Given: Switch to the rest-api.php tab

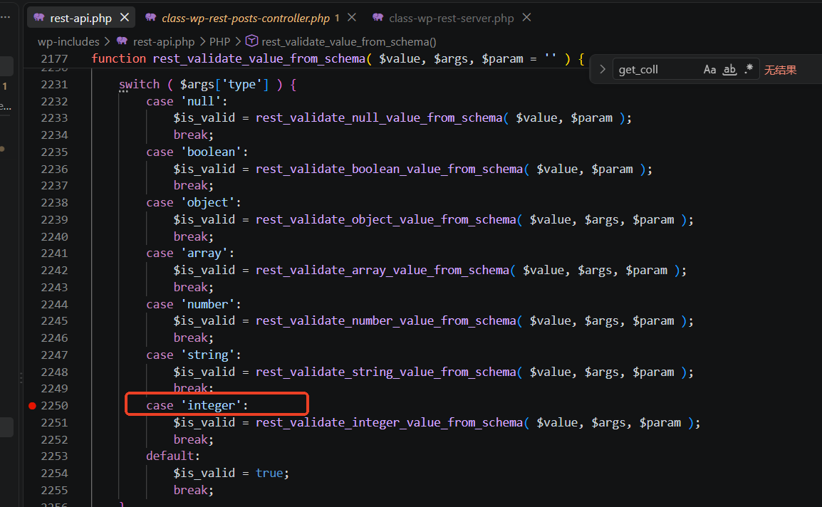Looking at the screenshot, I should tap(81, 18).
